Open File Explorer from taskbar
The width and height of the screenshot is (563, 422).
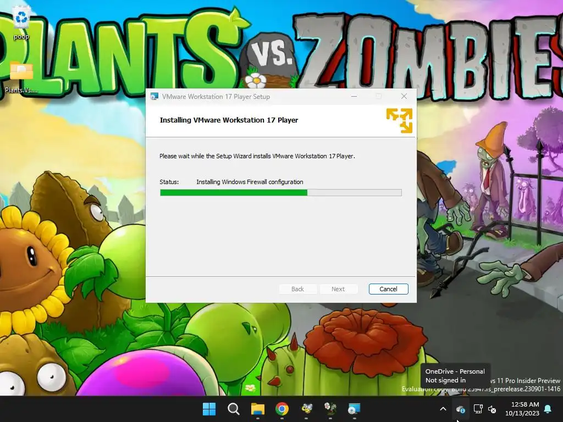point(257,409)
